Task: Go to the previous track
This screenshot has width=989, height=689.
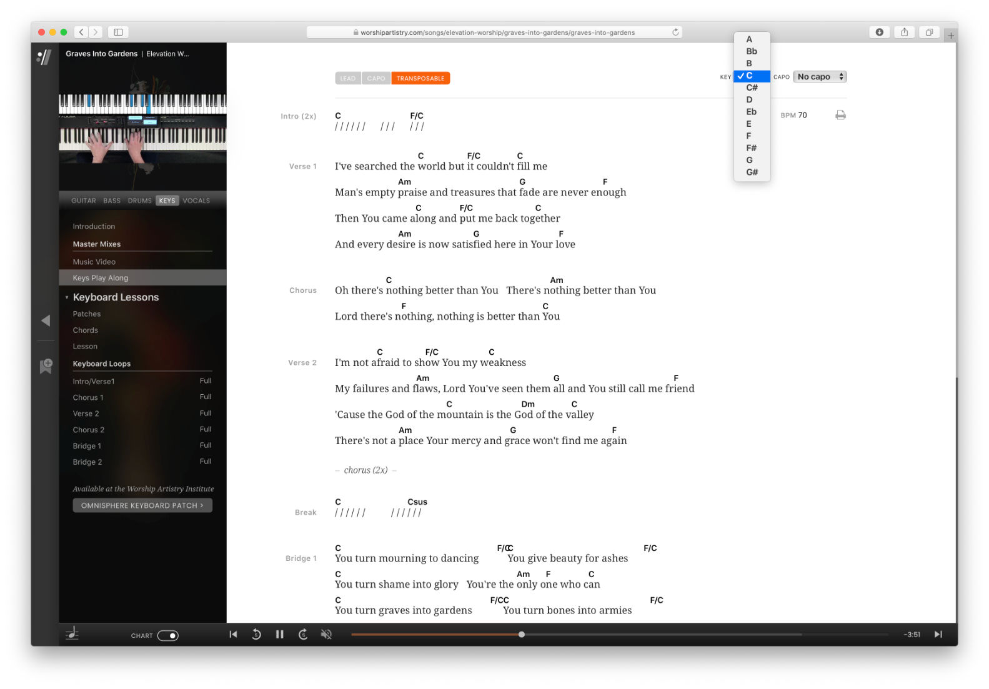Action: pos(233,634)
